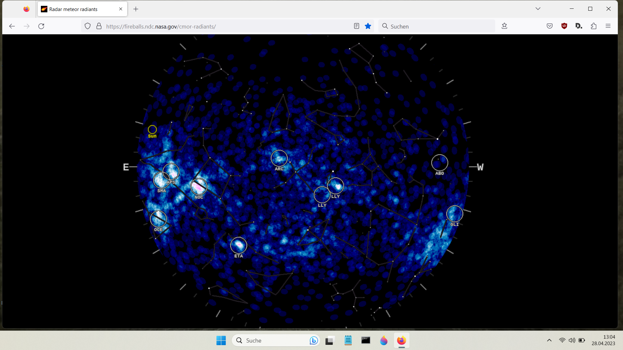Open tracking protection shield info

tap(88, 26)
